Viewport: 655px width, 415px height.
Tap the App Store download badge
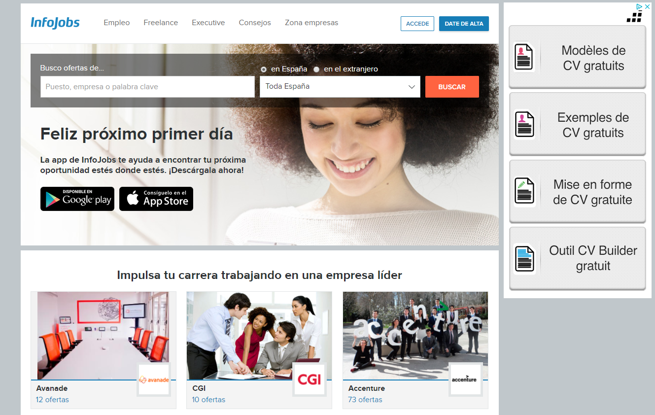pyautogui.click(x=156, y=199)
